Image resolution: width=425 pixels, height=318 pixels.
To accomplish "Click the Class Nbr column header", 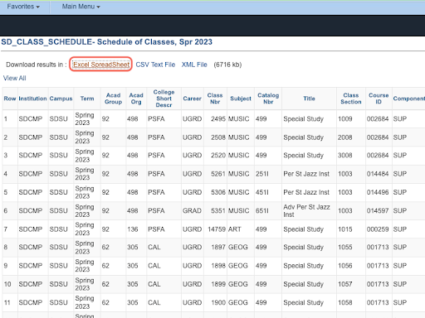I will 215,99.
